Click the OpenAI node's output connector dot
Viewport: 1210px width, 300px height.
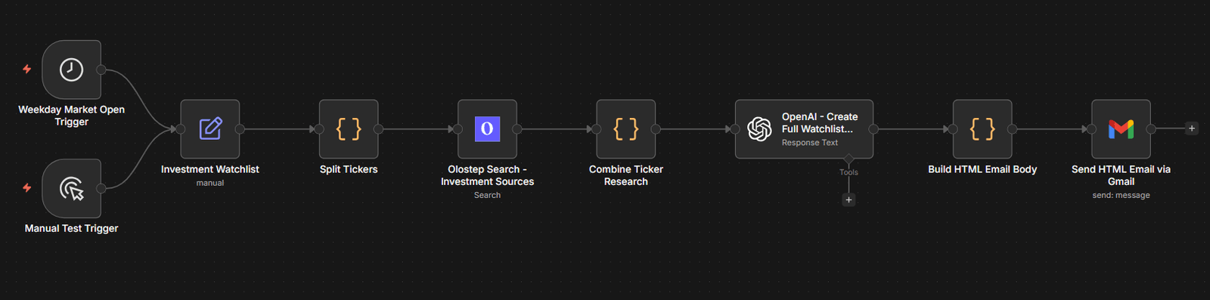click(x=873, y=129)
